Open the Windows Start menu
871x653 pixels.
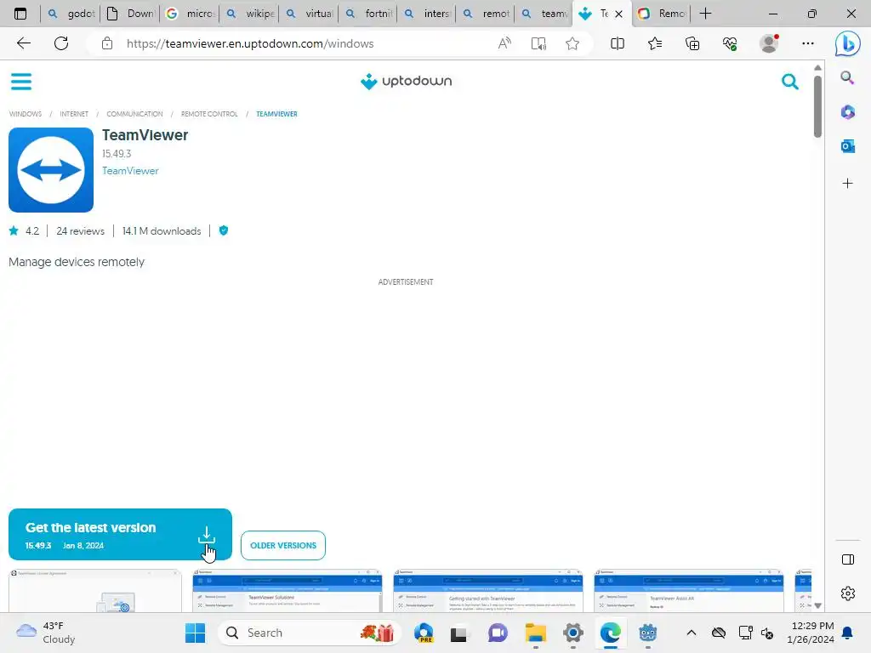tap(195, 633)
